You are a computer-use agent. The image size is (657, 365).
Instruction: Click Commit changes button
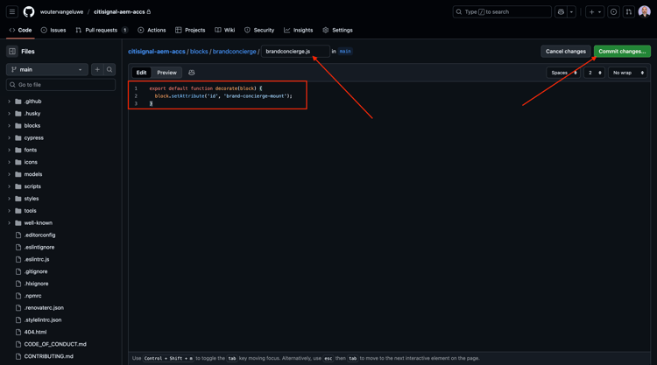click(x=622, y=51)
